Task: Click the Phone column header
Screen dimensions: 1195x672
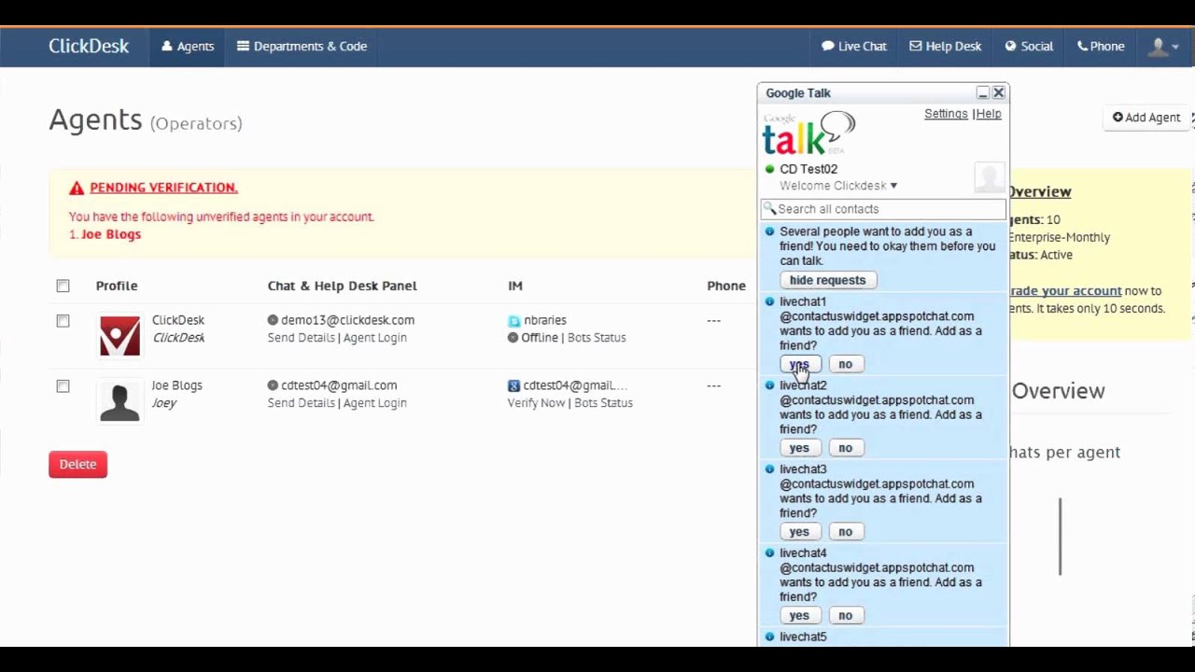Action: [726, 286]
